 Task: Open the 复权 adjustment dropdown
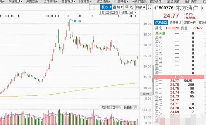[x=107, y=7]
